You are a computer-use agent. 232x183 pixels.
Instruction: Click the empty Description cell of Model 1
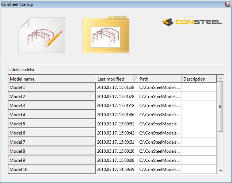pyautogui.click(x=199, y=87)
